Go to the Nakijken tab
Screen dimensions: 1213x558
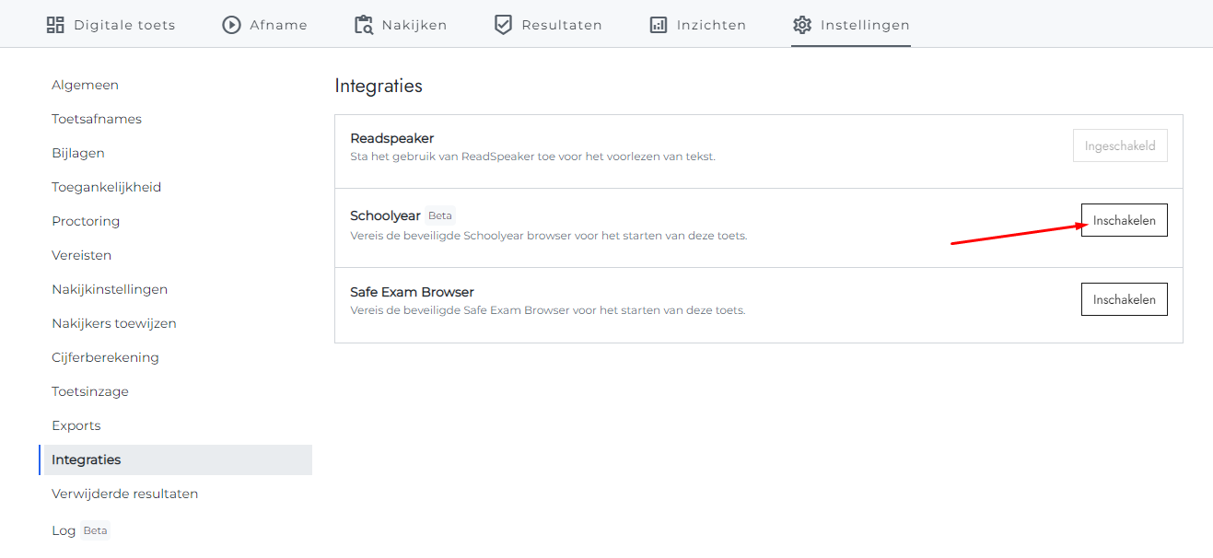click(x=401, y=25)
